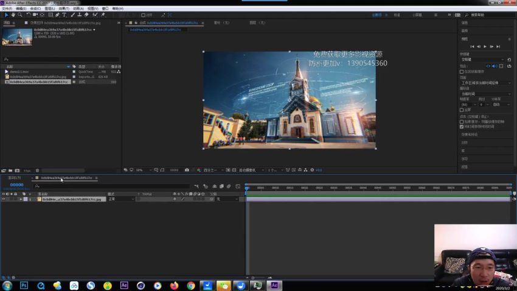
Task: Toggle the full screen checkbox in Preview
Action: 462,110
